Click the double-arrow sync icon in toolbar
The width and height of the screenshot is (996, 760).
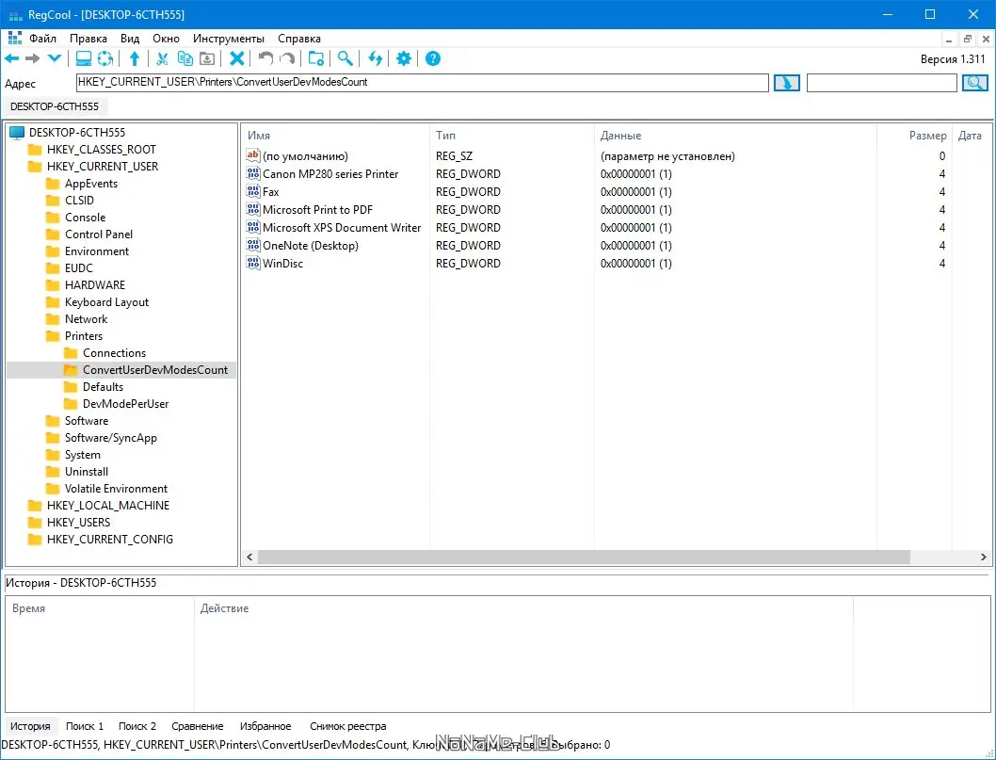(x=376, y=58)
